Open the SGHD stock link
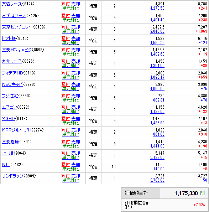Viewport: 209px width, 212px height. (9, 119)
